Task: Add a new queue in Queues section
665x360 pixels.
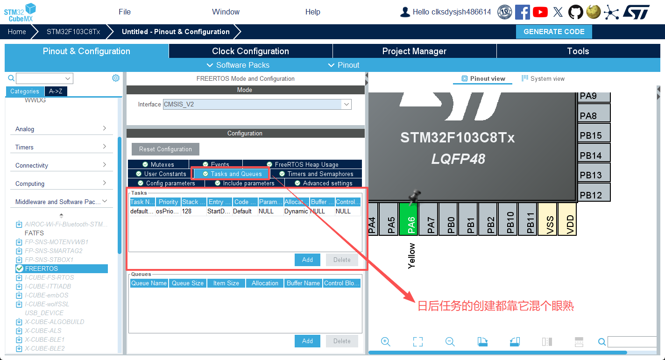Action: [307, 341]
